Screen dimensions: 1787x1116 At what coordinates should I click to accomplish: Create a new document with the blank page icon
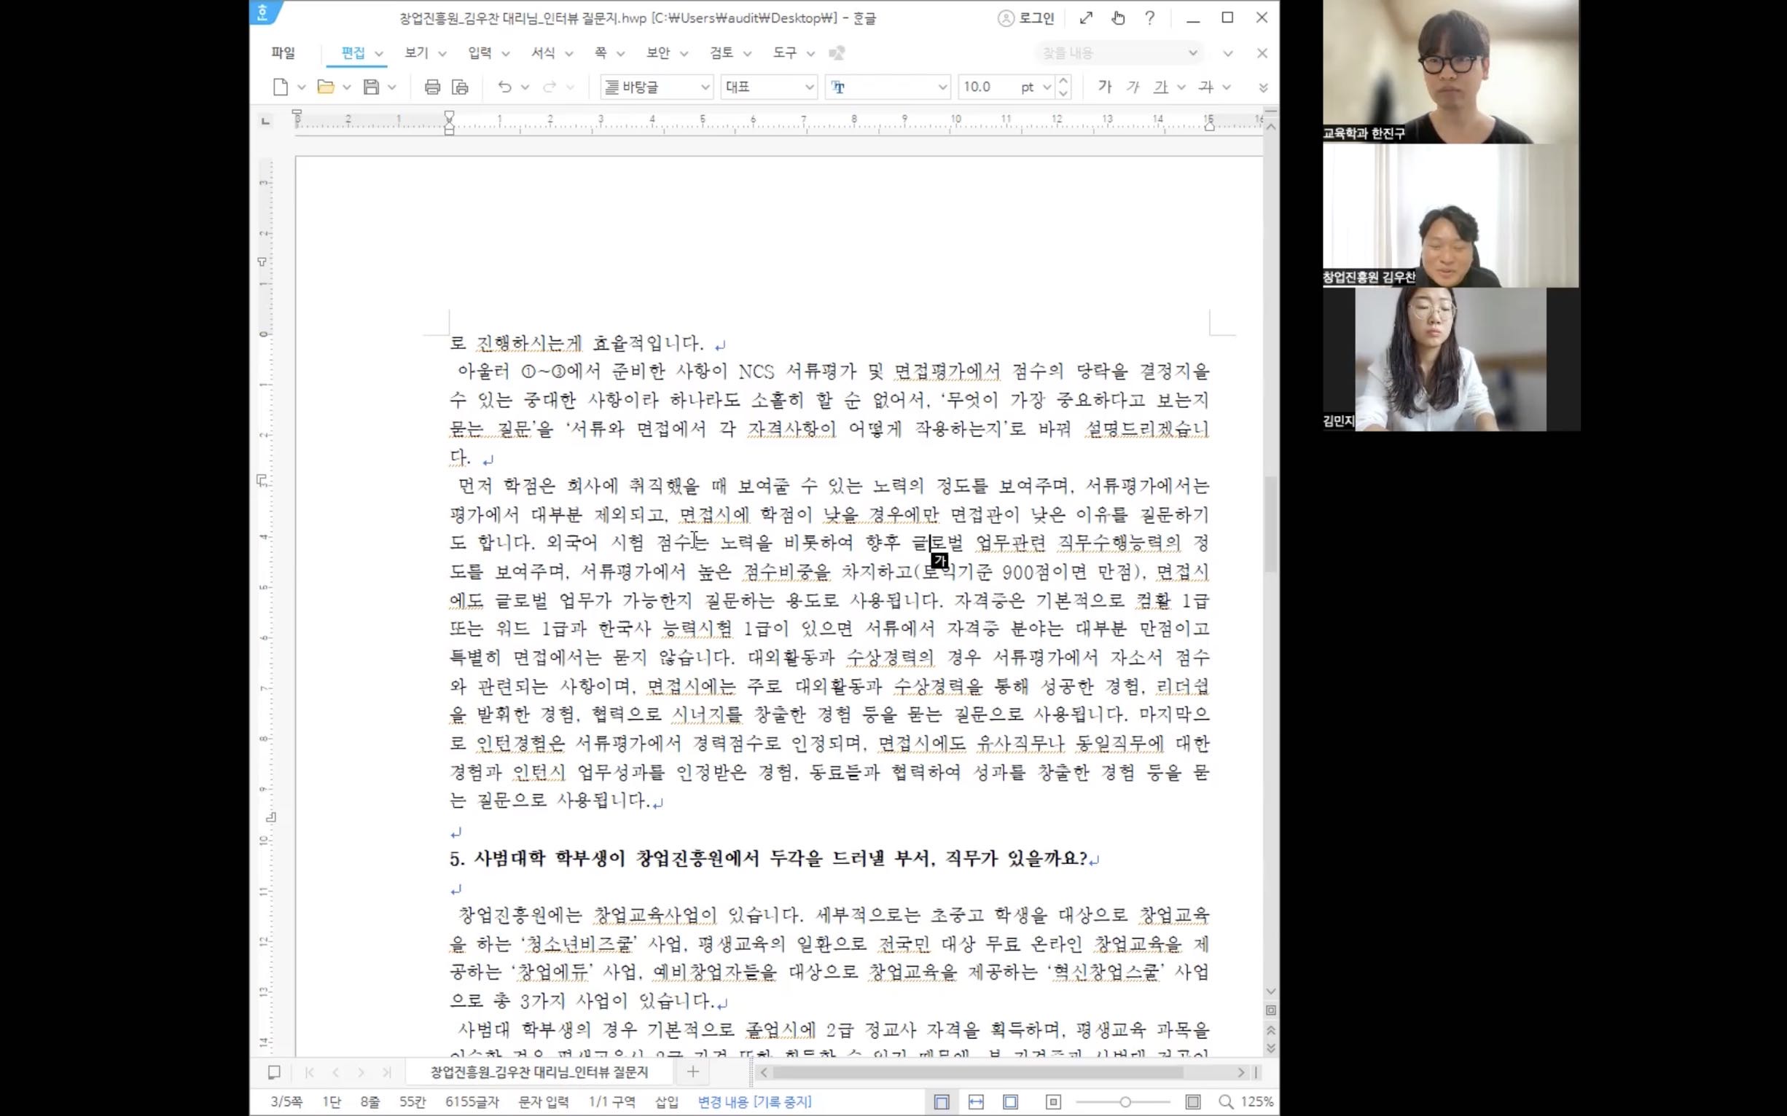click(x=281, y=87)
